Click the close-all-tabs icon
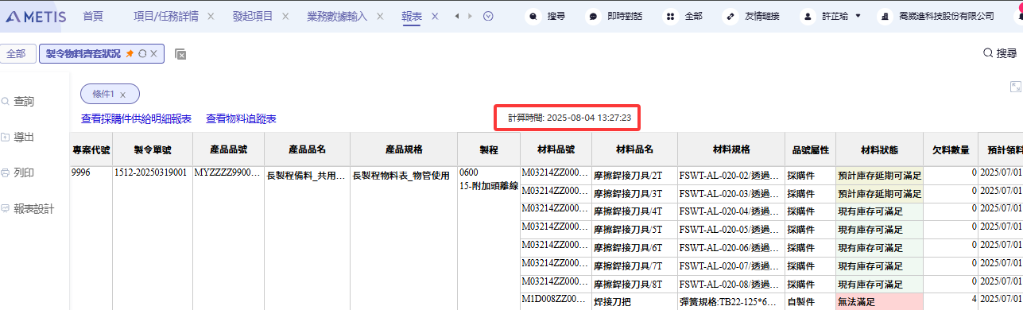The height and width of the screenshot is (310, 1023). coord(180,54)
